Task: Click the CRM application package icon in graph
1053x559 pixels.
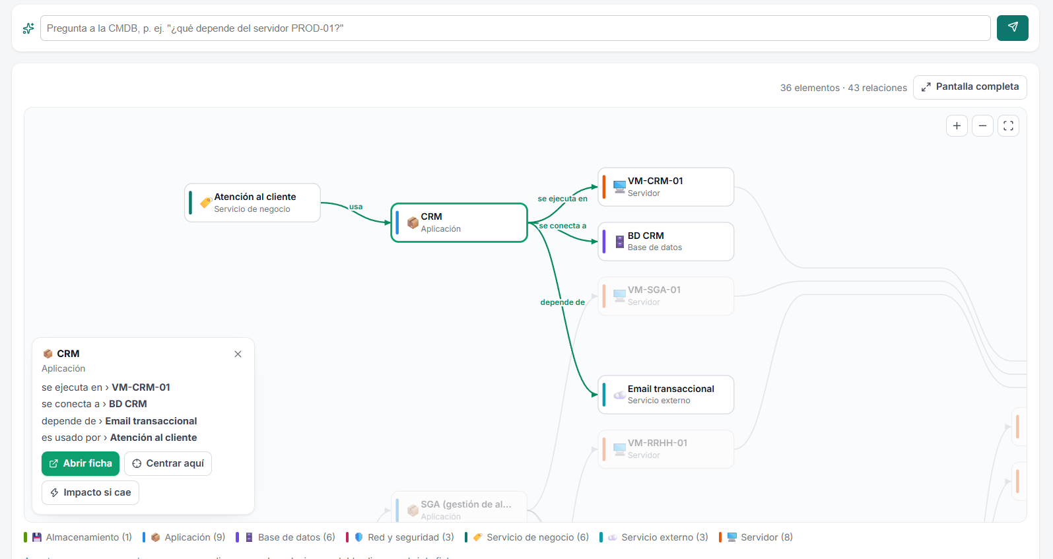Action: pos(413,222)
